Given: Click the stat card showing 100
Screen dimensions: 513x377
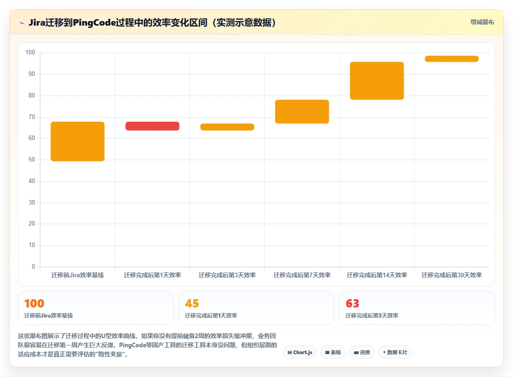Looking at the screenshot, I should pos(96,308).
